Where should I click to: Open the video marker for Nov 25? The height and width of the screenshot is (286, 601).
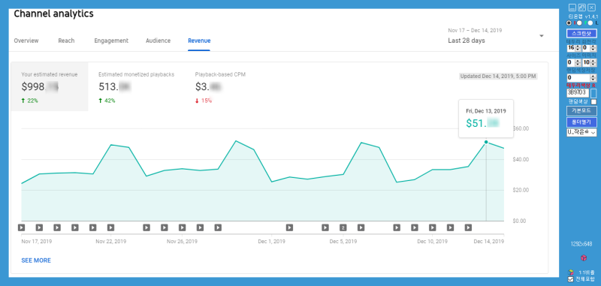point(165,227)
